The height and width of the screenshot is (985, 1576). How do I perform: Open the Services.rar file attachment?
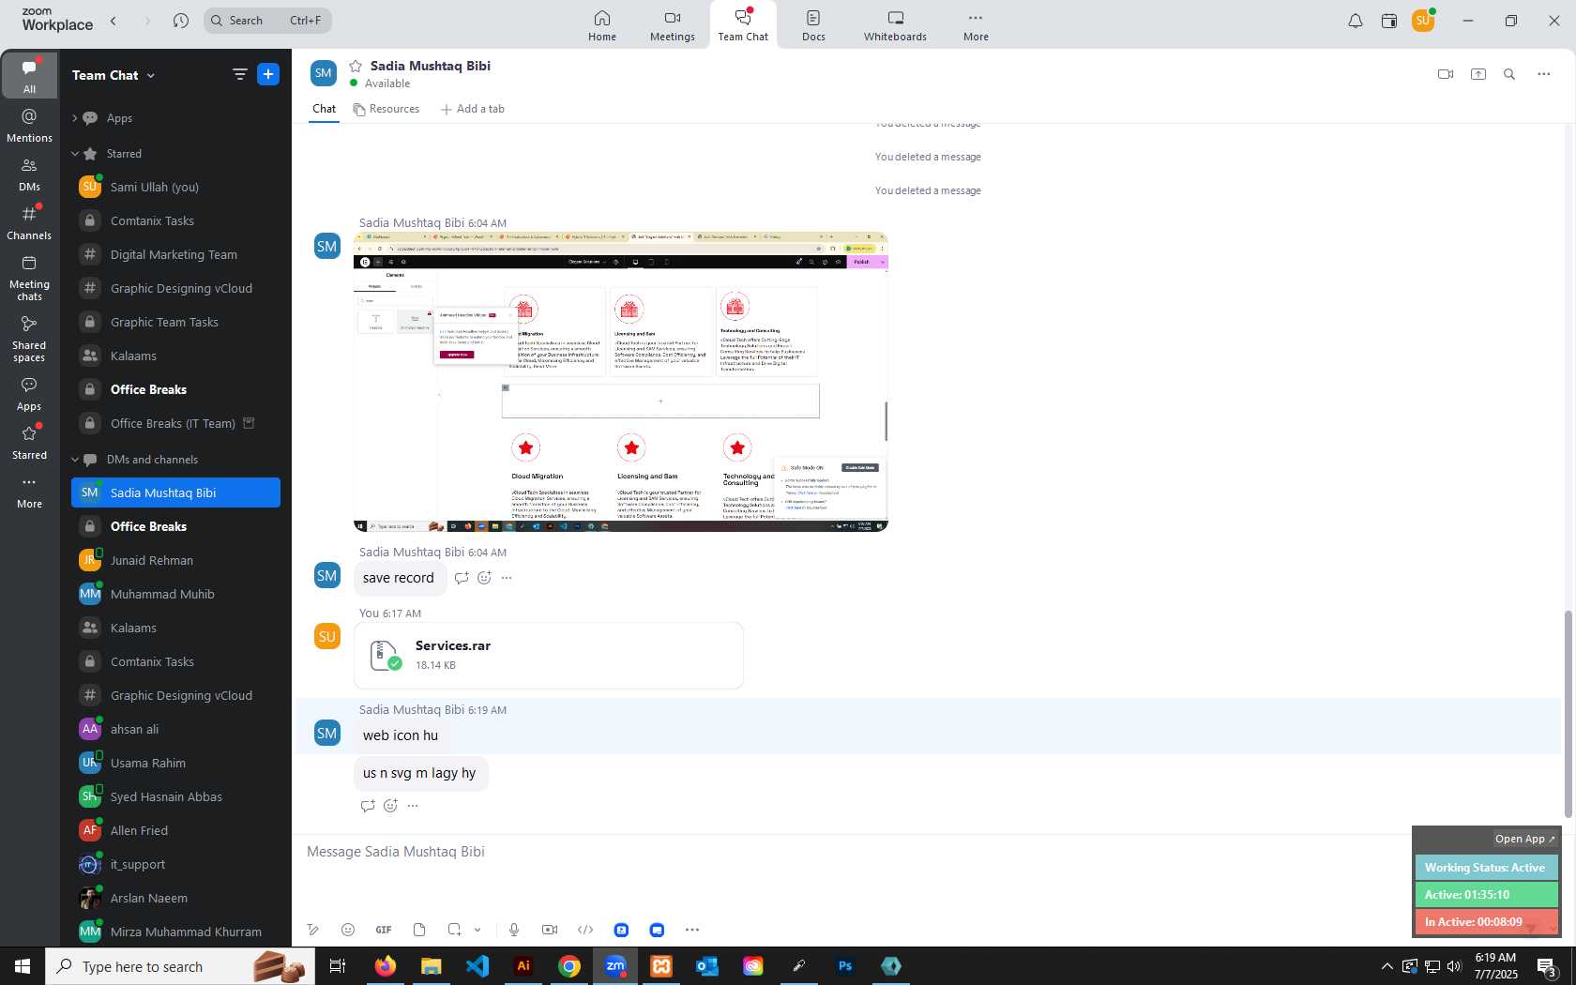tap(549, 656)
